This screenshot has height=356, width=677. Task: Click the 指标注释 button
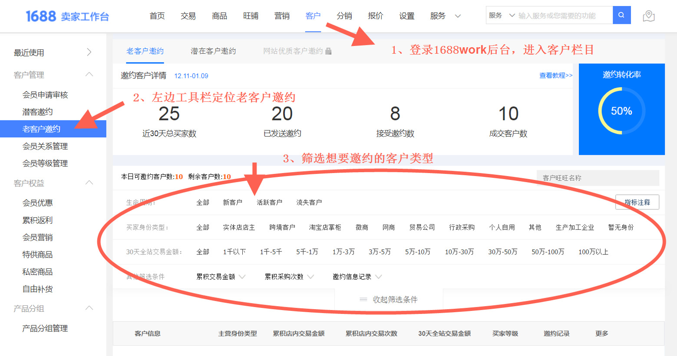(637, 202)
